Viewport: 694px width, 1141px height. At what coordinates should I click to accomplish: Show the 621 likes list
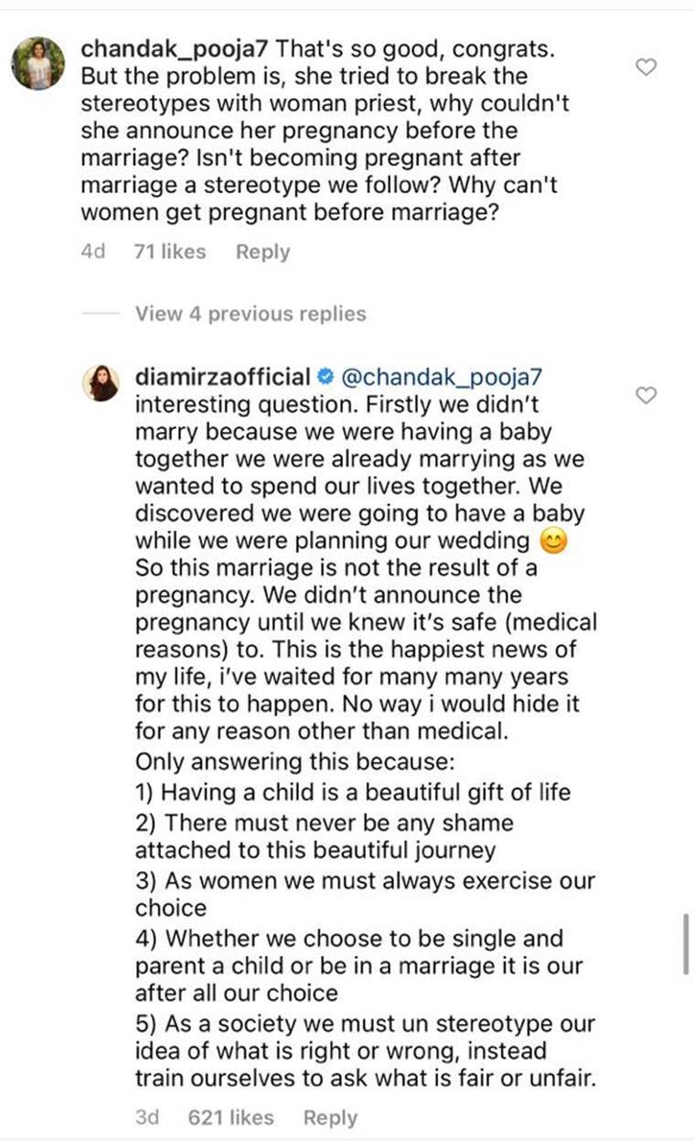(x=230, y=1117)
